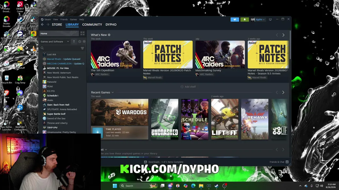
Task: Click the Windows Start button
Action: [115, 186]
